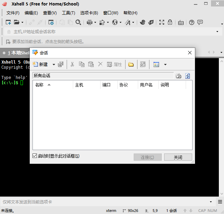The width and height of the screenshot is (224, 214).
Task: Open the 文件(F) menu
Action: (13, 13)
